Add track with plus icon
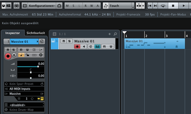Viewport: 191px width, 114px height. 109,34
